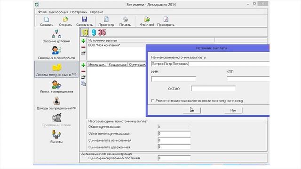This screenshot has height=169, width=301.
Task: Open Доходы за пределами РФ section
Action: (x=56, y=103)
